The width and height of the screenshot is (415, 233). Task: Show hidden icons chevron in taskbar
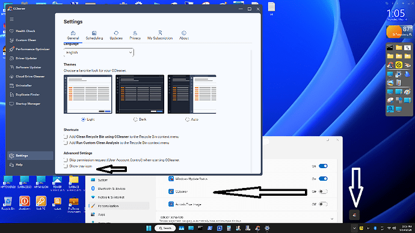point(354,228)
